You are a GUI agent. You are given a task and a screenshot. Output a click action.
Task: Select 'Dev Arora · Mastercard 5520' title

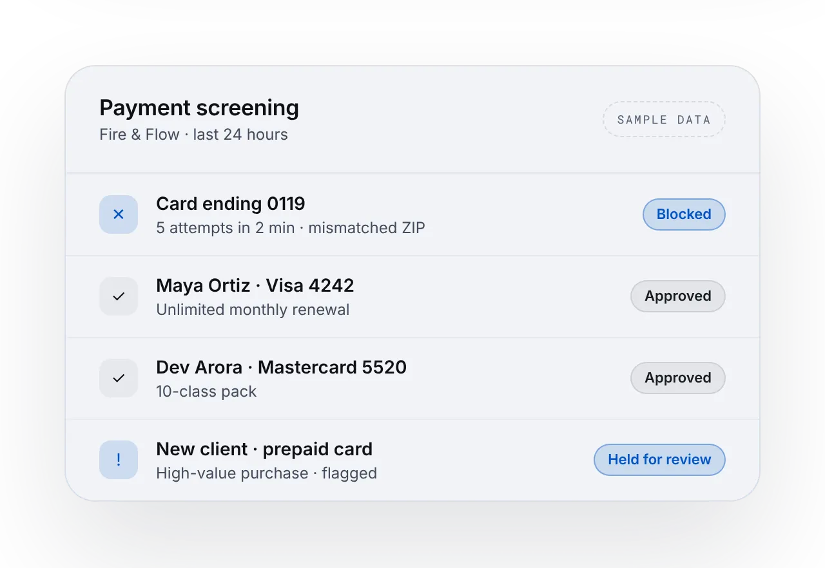282,368
